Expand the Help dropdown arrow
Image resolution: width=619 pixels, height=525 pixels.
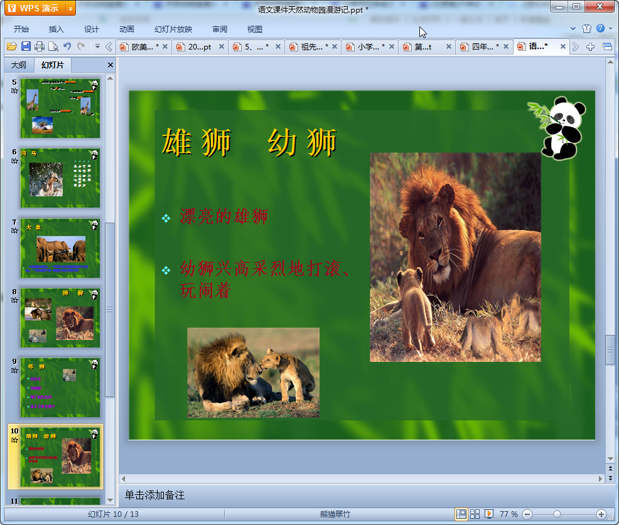click(610, 28)
